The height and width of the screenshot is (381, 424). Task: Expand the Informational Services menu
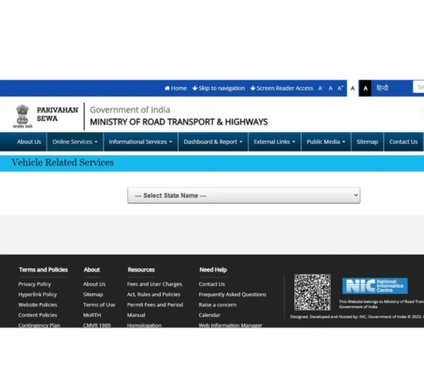click(x=141, y=141)
